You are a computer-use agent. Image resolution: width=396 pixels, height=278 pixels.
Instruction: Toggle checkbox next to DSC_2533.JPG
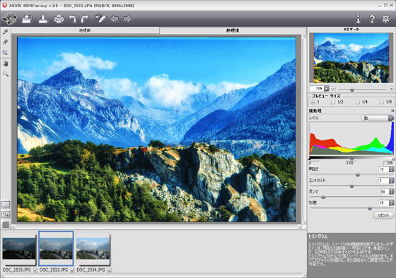(x=35, y=270)
